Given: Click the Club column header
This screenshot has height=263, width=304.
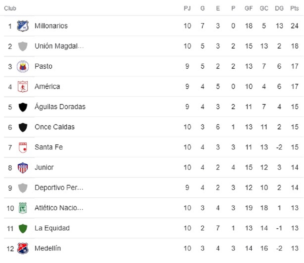Looking at the screenshot, I should coord(10,8).
